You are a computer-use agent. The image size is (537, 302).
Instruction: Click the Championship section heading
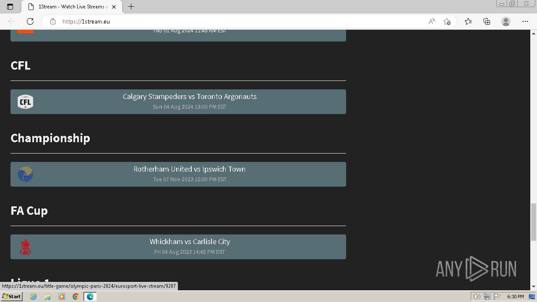[50, 138]
